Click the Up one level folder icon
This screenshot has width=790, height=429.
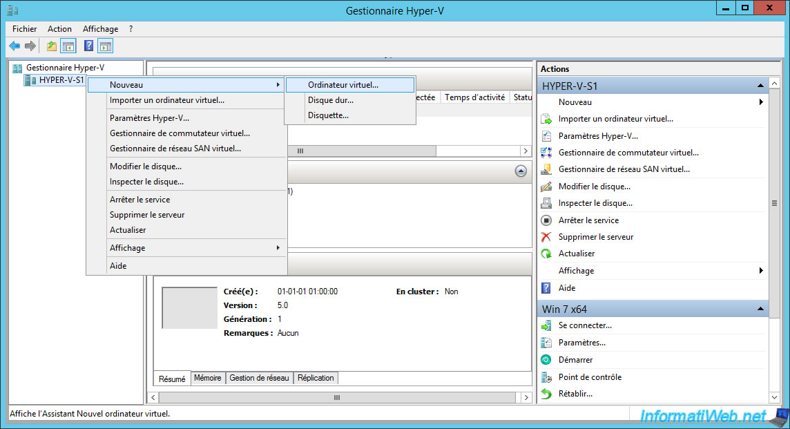click(x=51, y=46)
